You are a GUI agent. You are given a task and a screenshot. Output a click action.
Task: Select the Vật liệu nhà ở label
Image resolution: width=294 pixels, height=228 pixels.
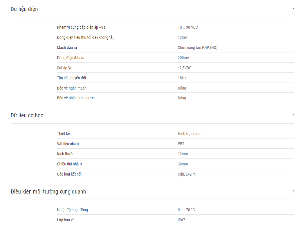tap(68, 144)
